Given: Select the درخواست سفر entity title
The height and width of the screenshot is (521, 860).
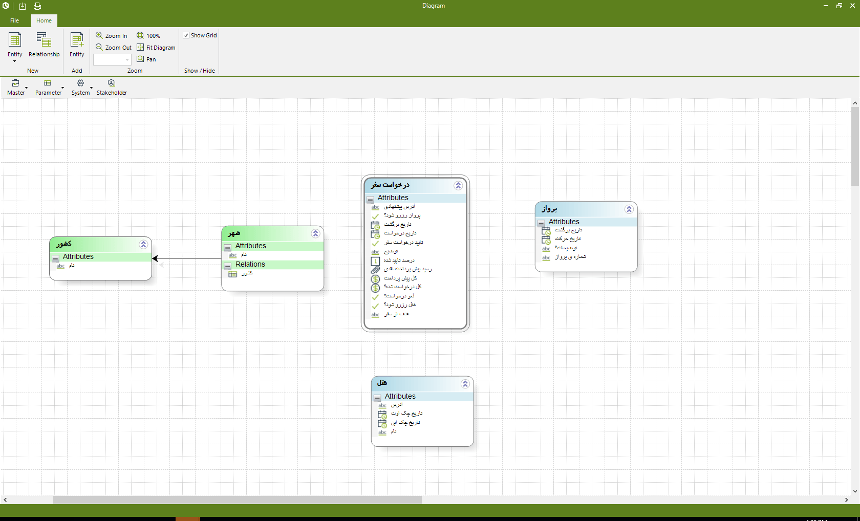Looking at the screenshot, I should point(390,185).
